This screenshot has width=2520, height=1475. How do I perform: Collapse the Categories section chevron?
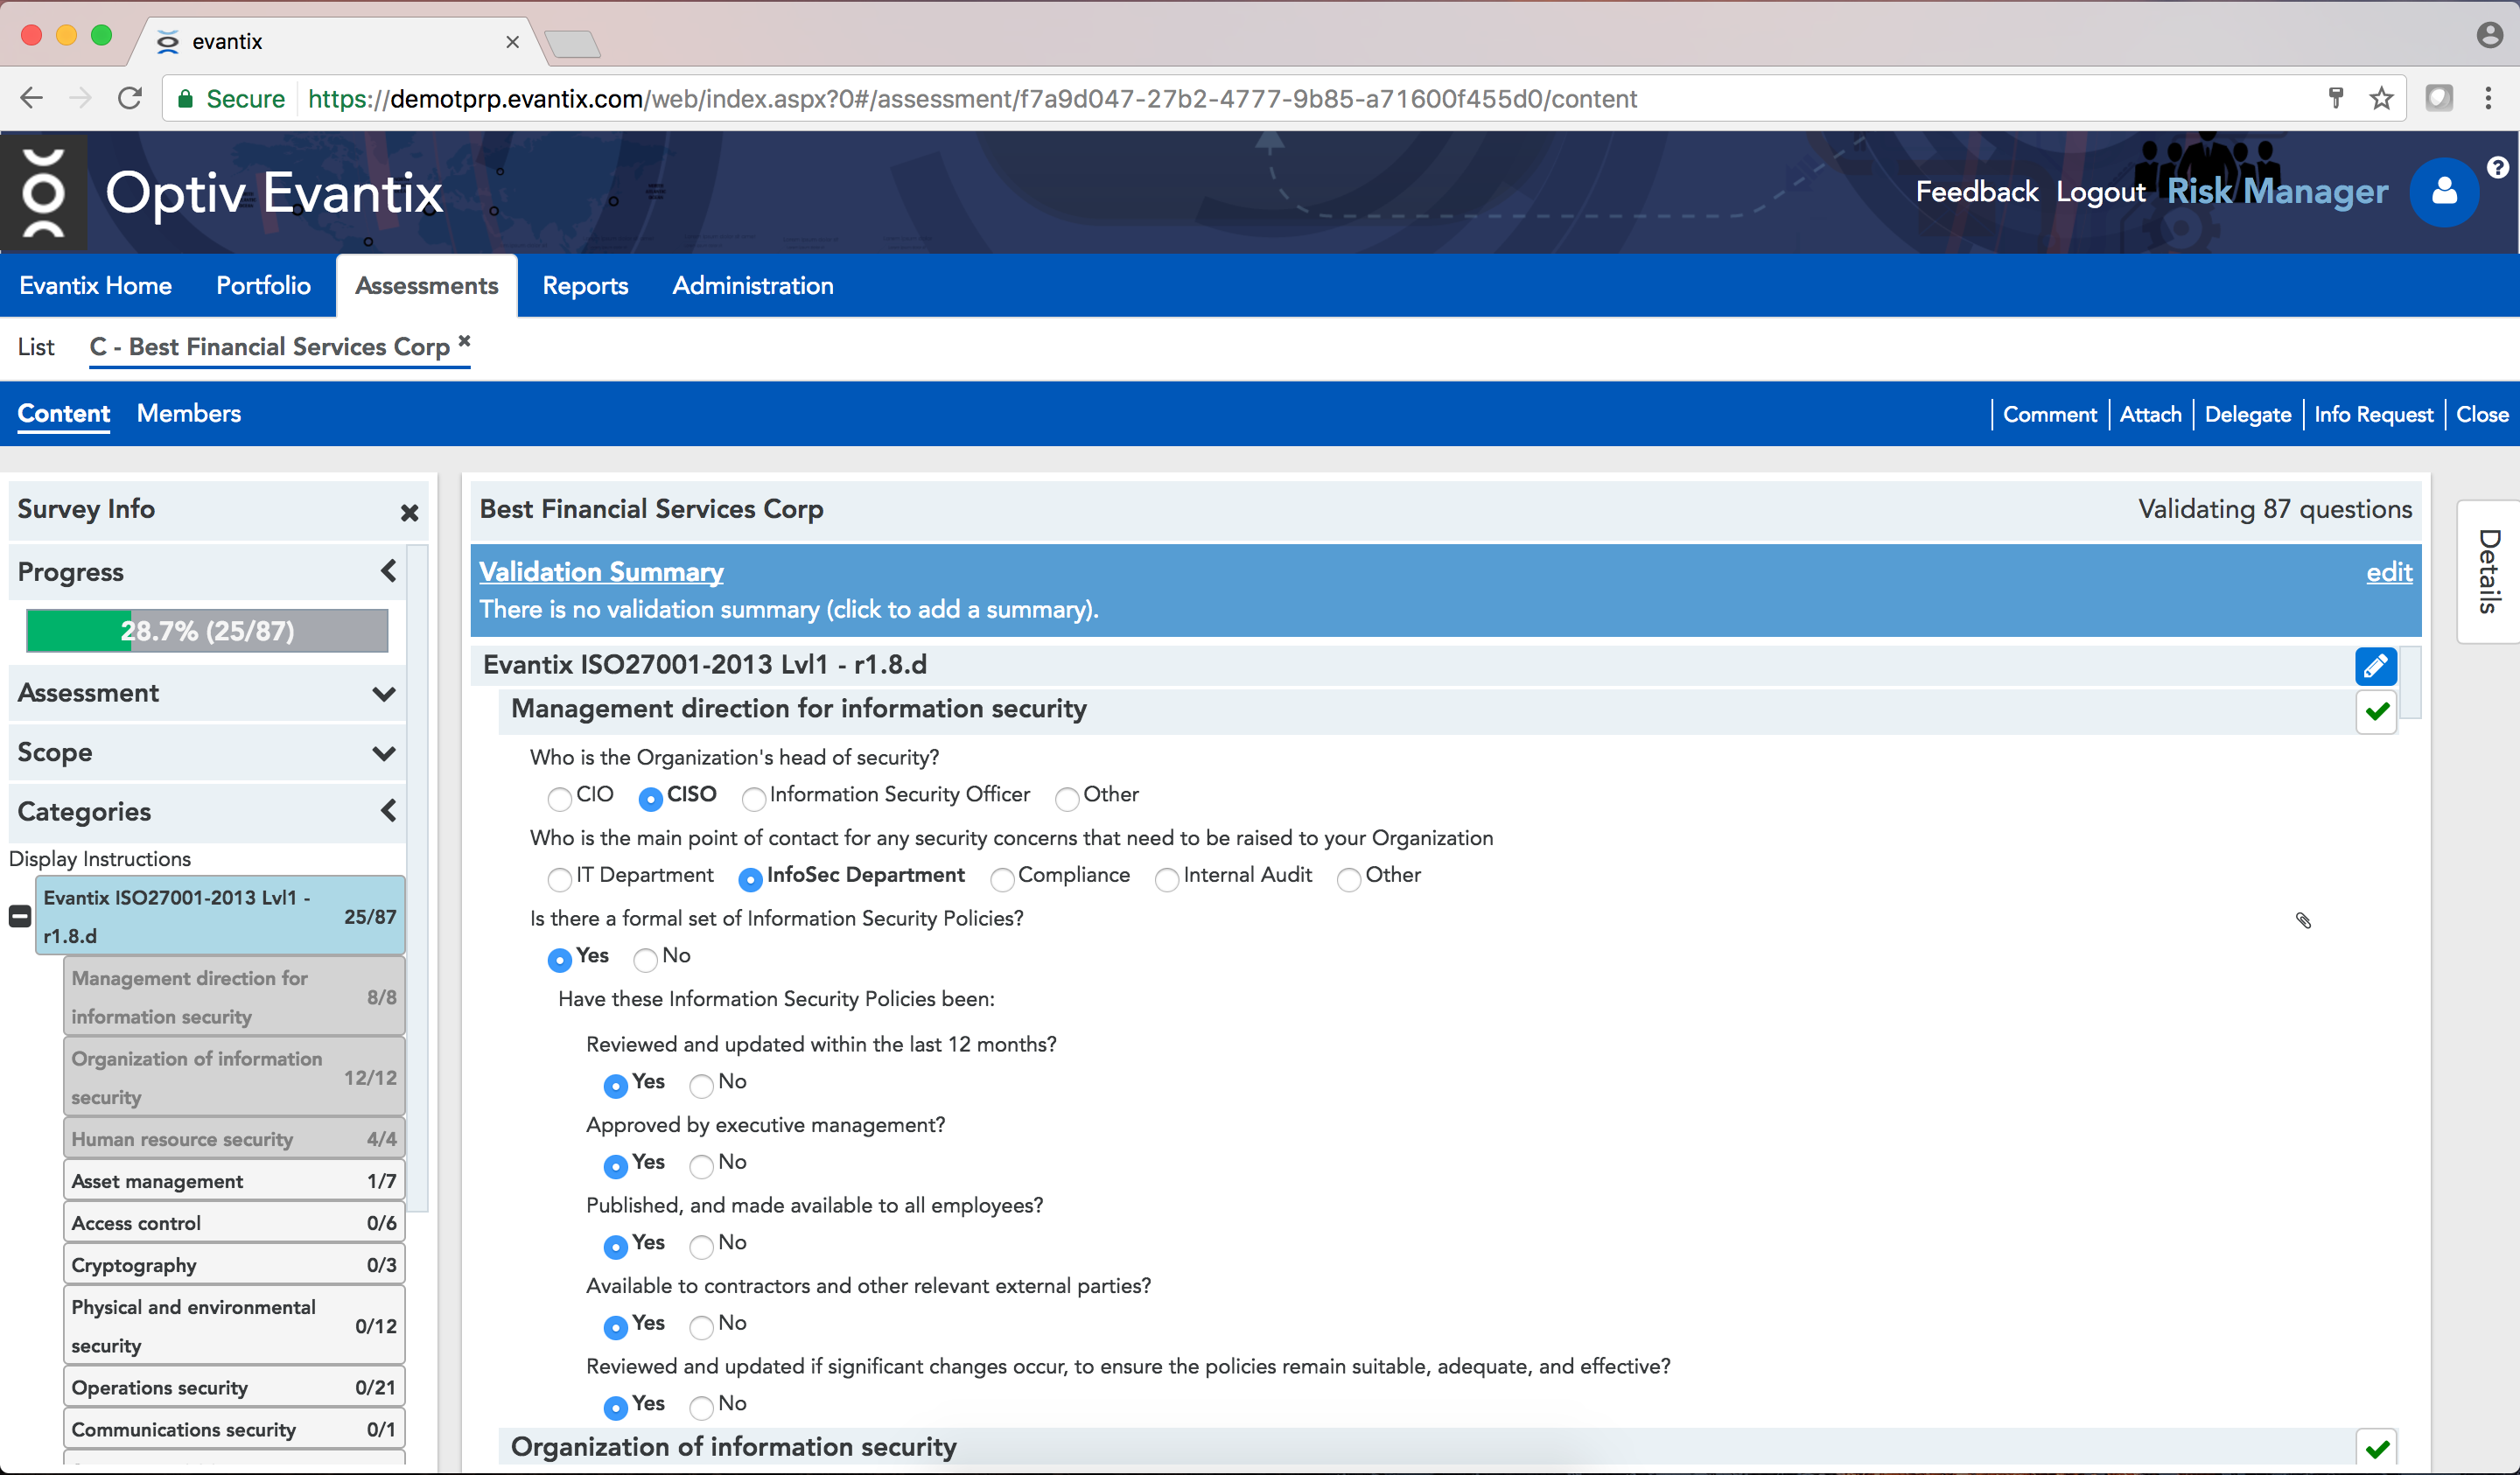388,810
